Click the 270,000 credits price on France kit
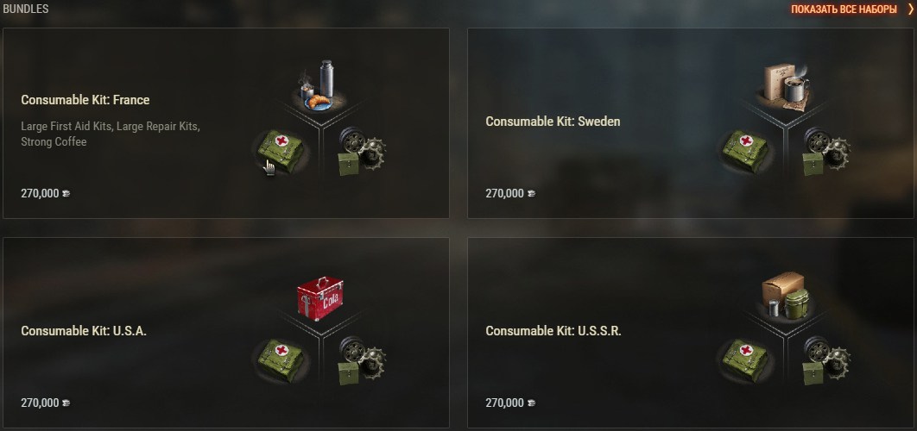The image size is (917, 431). pos(46,193)
